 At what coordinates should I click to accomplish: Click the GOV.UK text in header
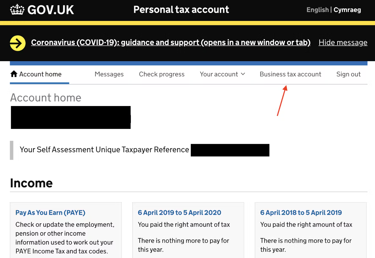51,10
